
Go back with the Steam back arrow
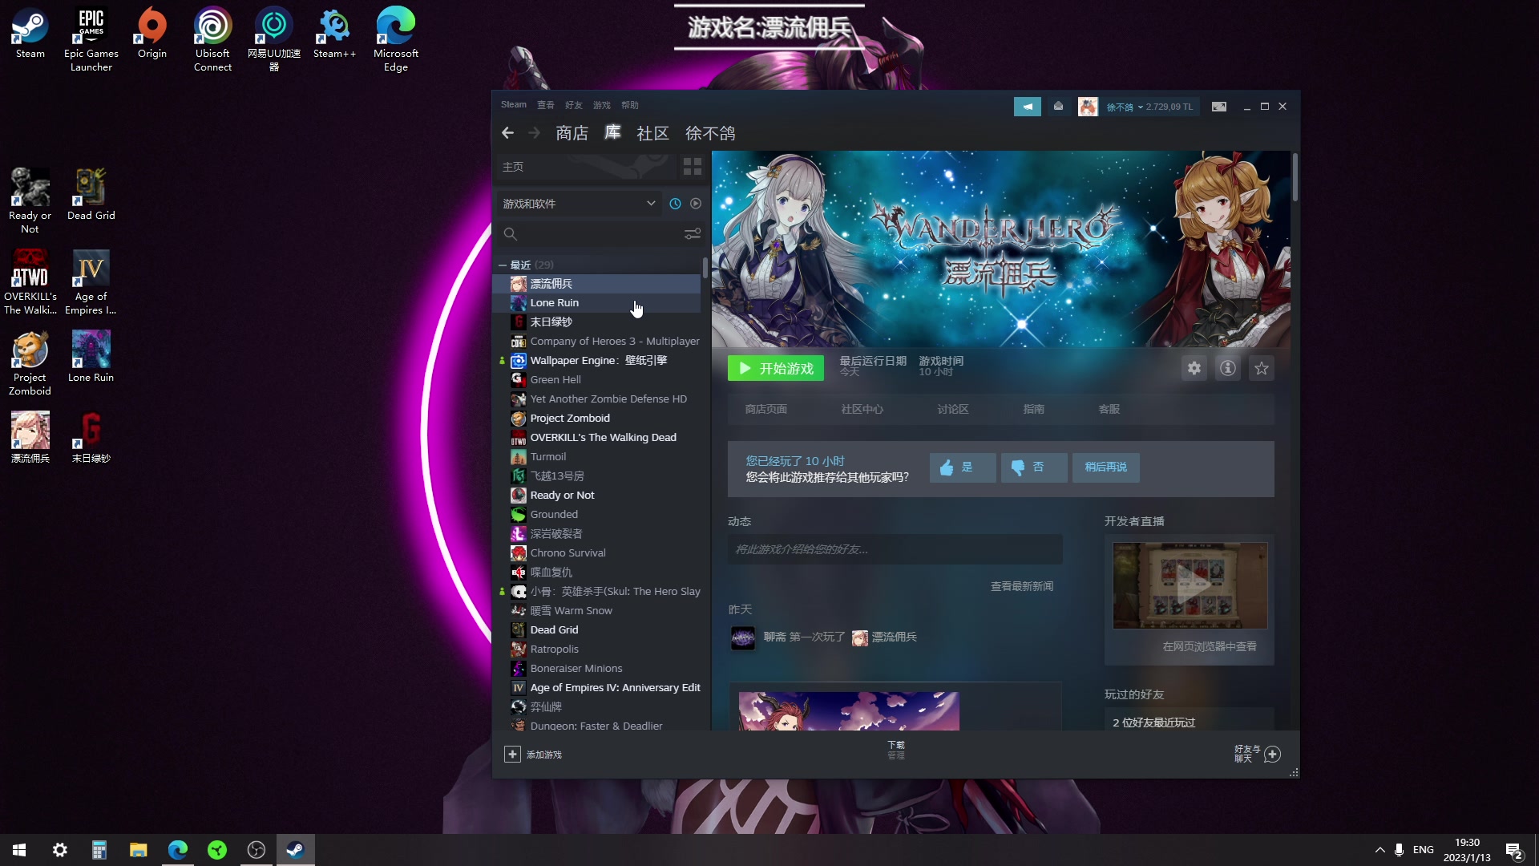(x=507, y=133)
